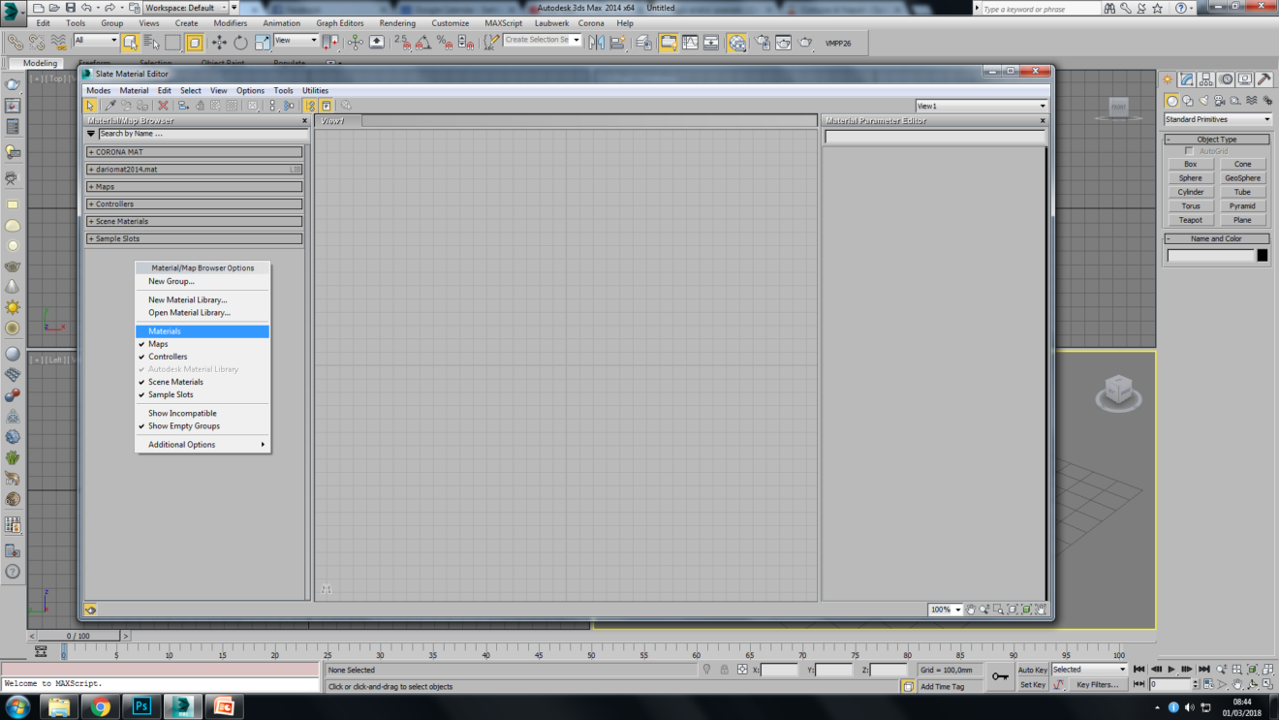This screenshot has width=1279, height=720.
Task: Click the Pick Material from Object eyedropper
Action: (109, 106)
